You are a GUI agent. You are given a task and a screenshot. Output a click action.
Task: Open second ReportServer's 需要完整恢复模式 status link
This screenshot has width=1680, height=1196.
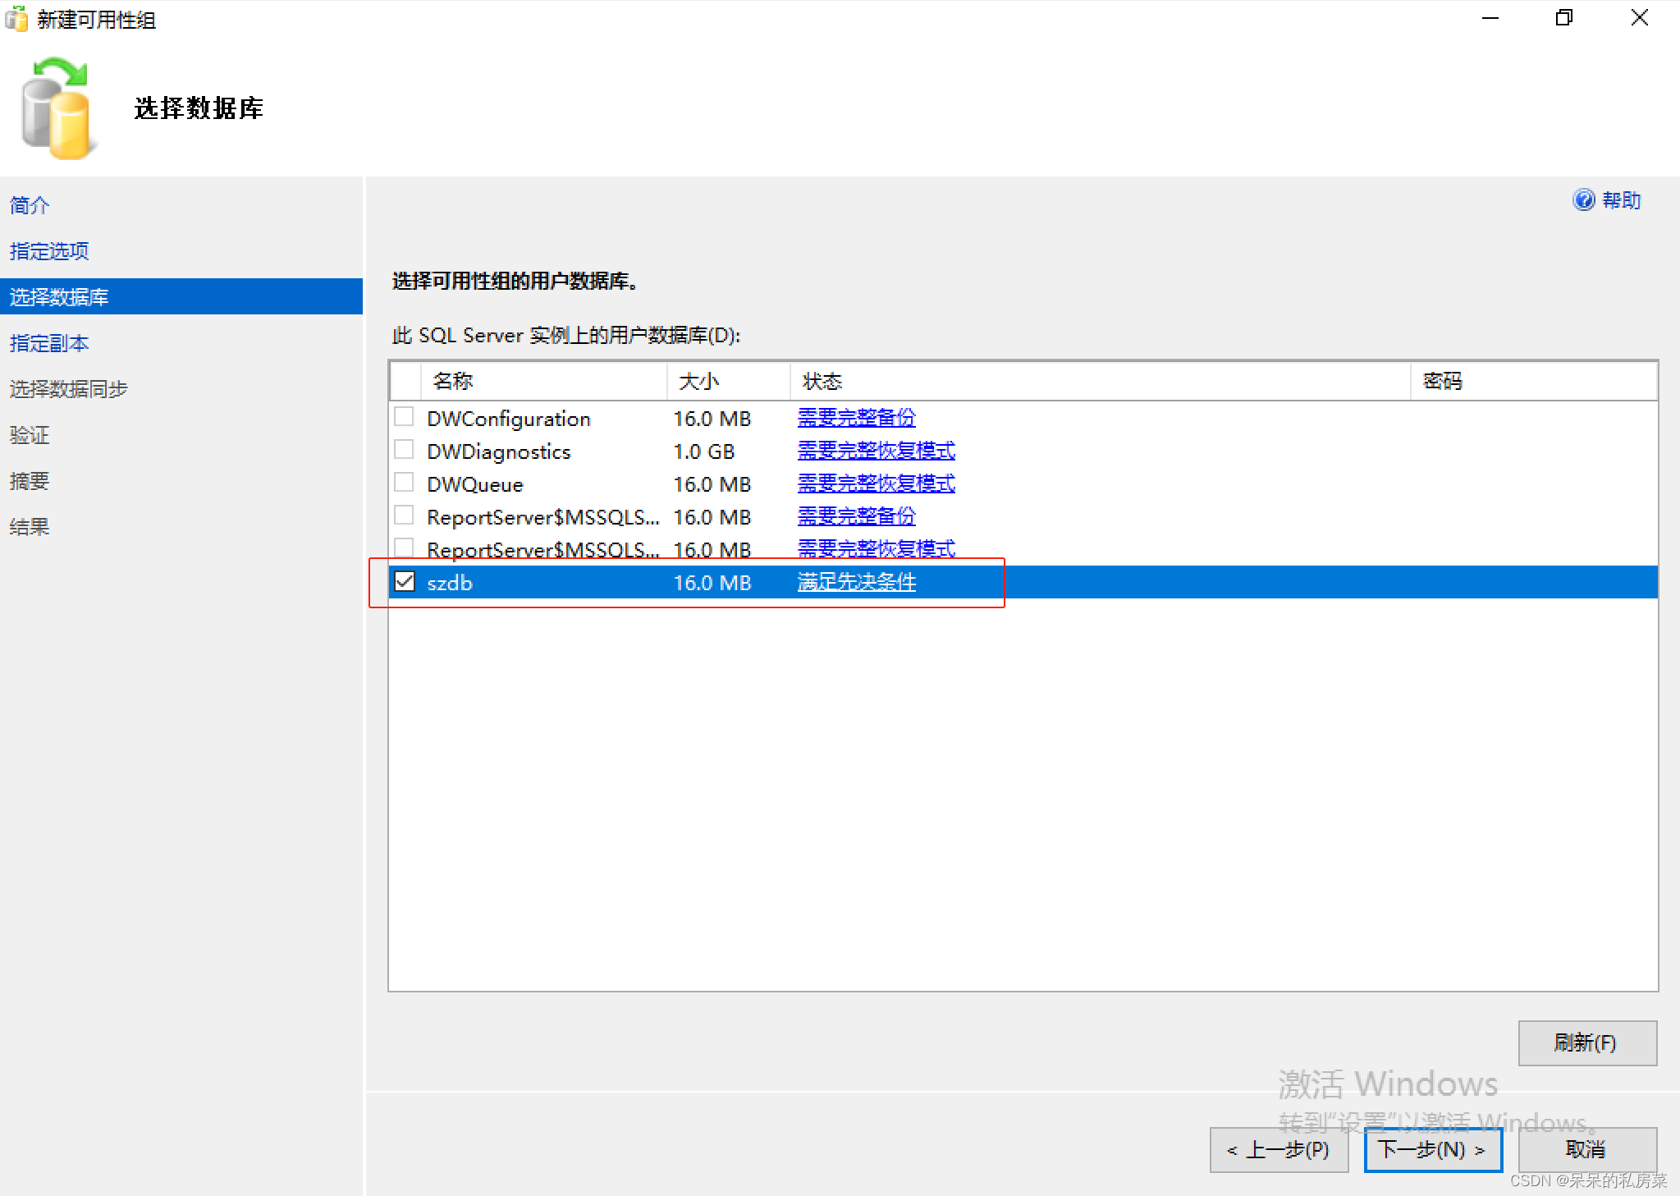[x=876, y=548]
